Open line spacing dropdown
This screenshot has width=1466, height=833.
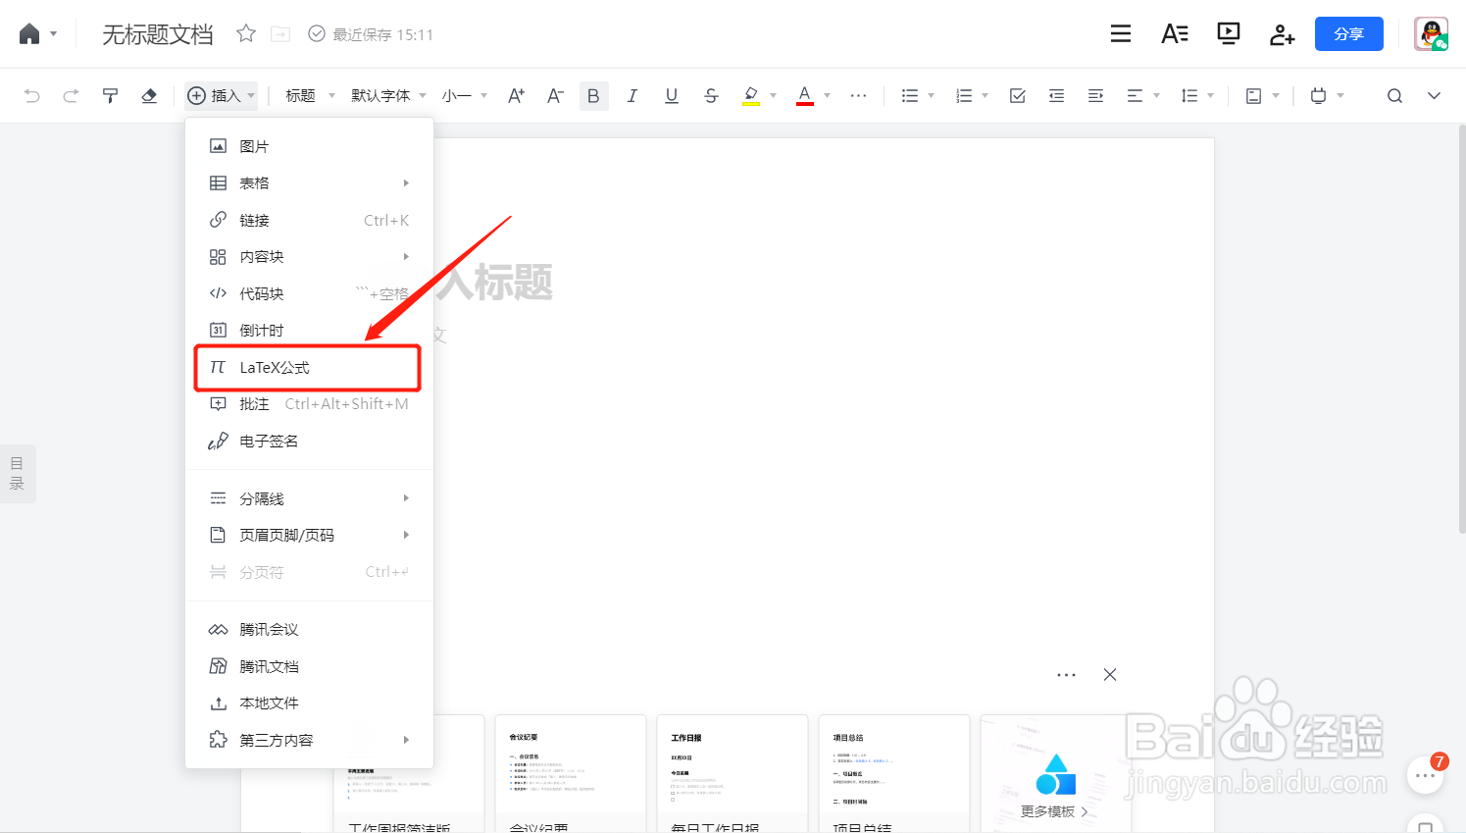tap(1197, 95)
